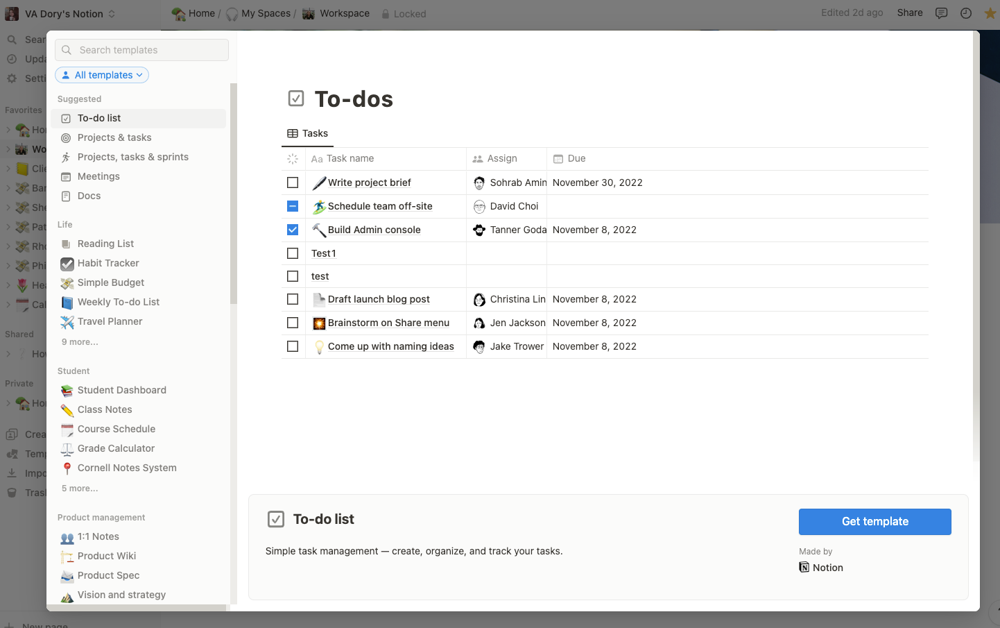Click the Search templates field
This screenshot has height=628, width=1000.
click(142, 50)
